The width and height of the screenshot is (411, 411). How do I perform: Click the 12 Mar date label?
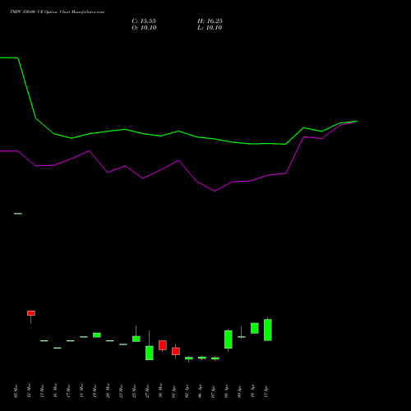pyautogui.click(x=29, y=391)
